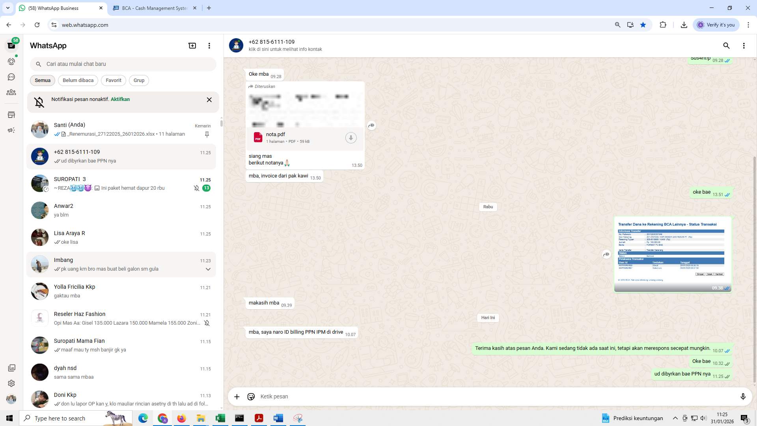757x426 pixels.
Task: Download the nota.pdf attachment
Action: 351,138
